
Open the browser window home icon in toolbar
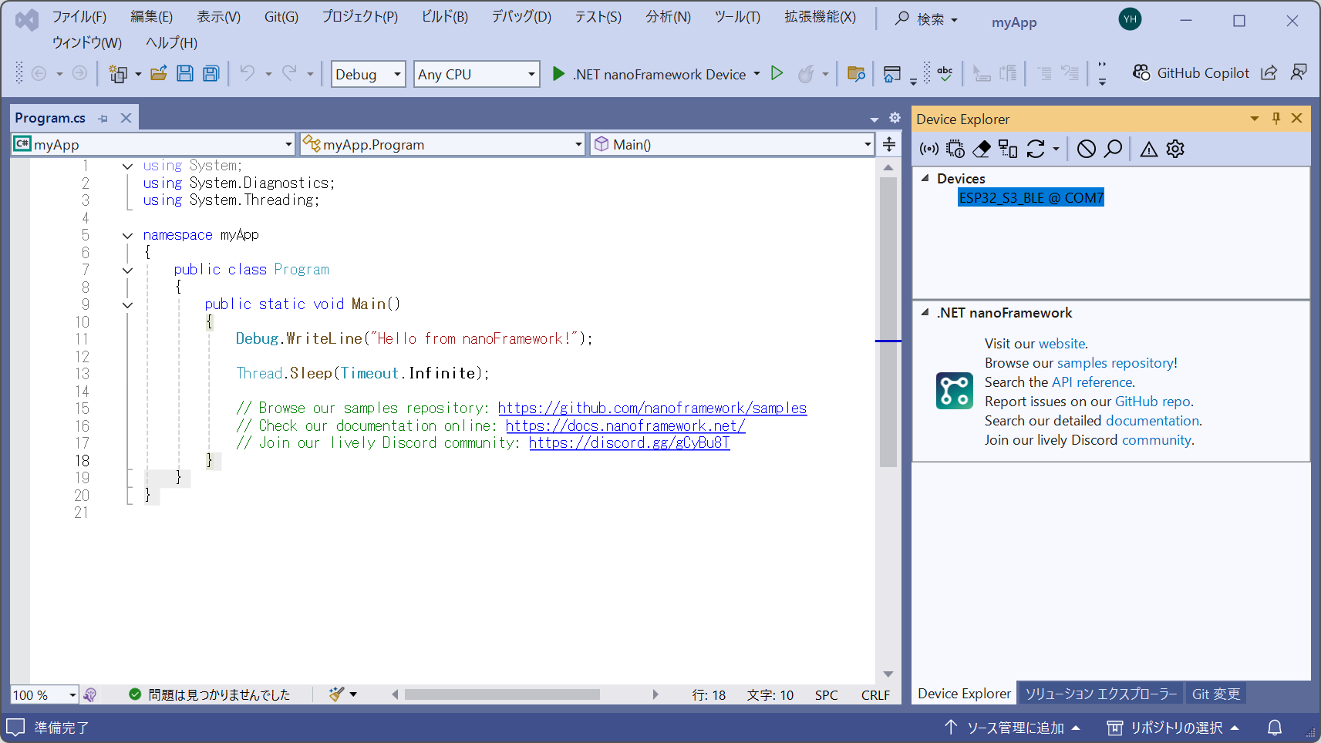click(x=892, y=74)
